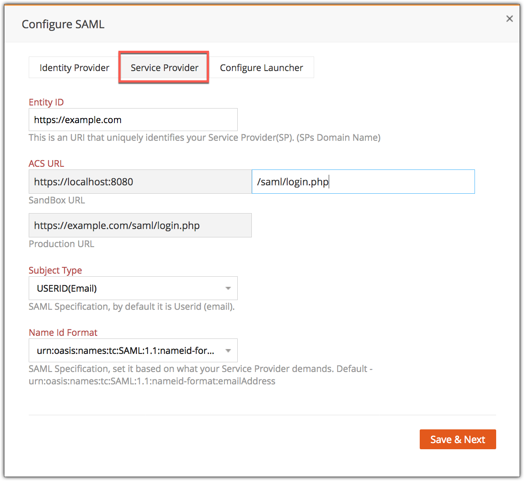Expand the Subject Type dropdown
The height and width of the screenshot is (481, 524).
point(133,289)
